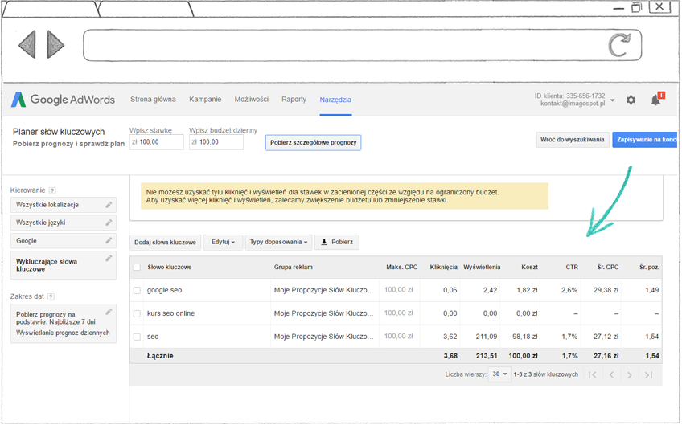
Task: Open the Kampanie tab
Action: (205, 100)
